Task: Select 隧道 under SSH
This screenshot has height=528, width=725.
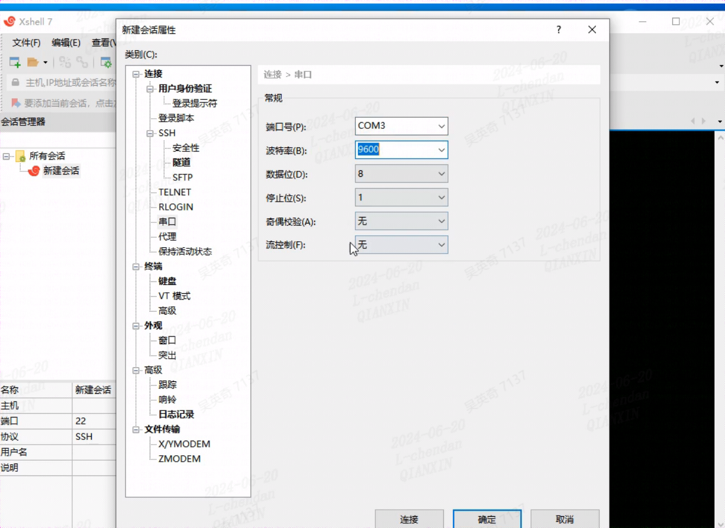Action: pyautogui.click(x=182, y=163)
